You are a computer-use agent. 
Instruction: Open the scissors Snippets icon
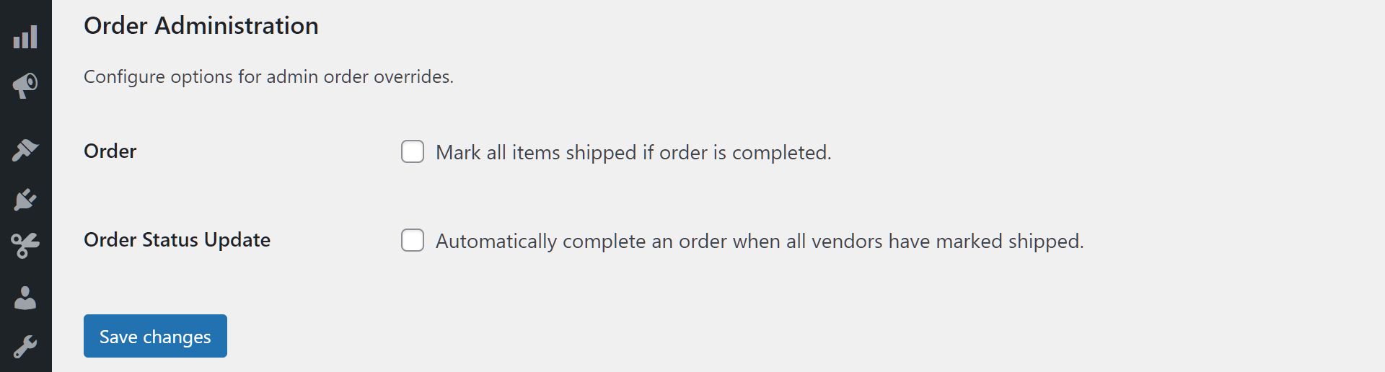pos(25,246)
